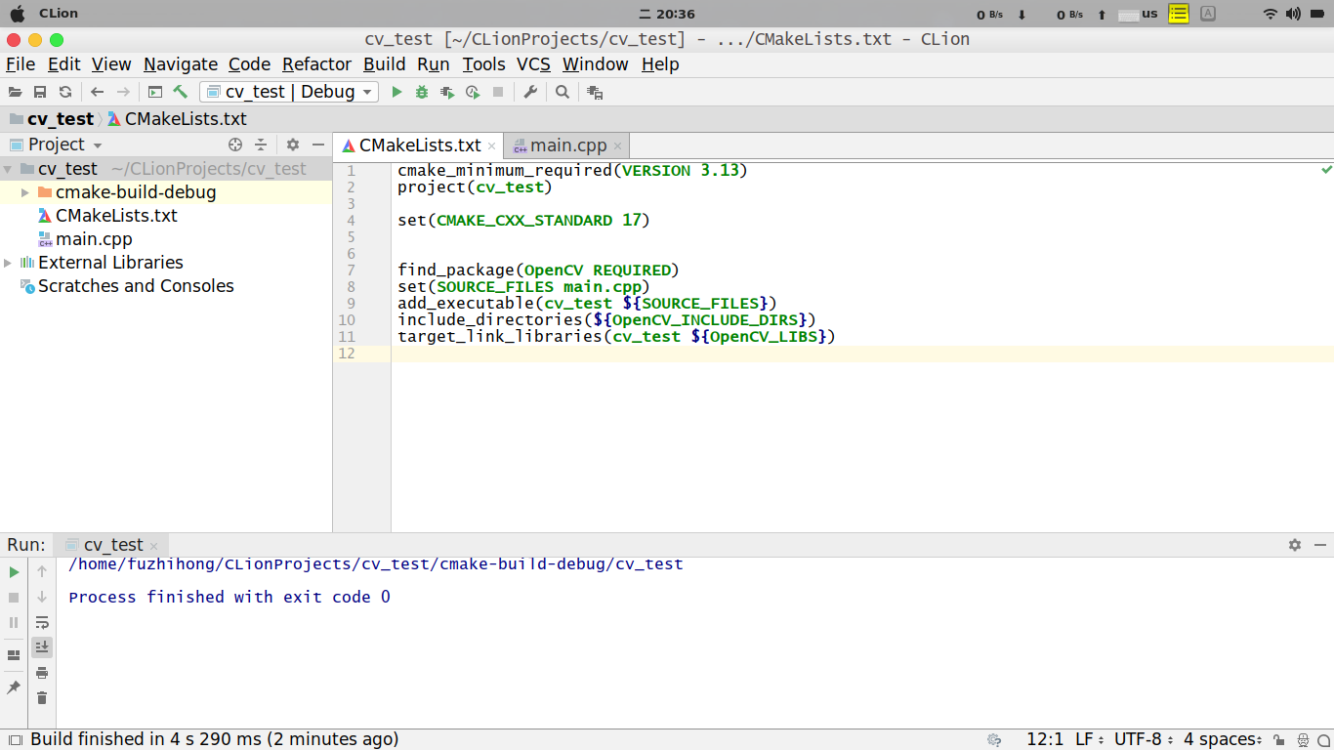Select the cv_test Run tab

[113, 545]
